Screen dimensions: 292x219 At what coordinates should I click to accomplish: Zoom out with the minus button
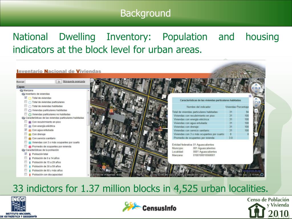coord(256,134)
